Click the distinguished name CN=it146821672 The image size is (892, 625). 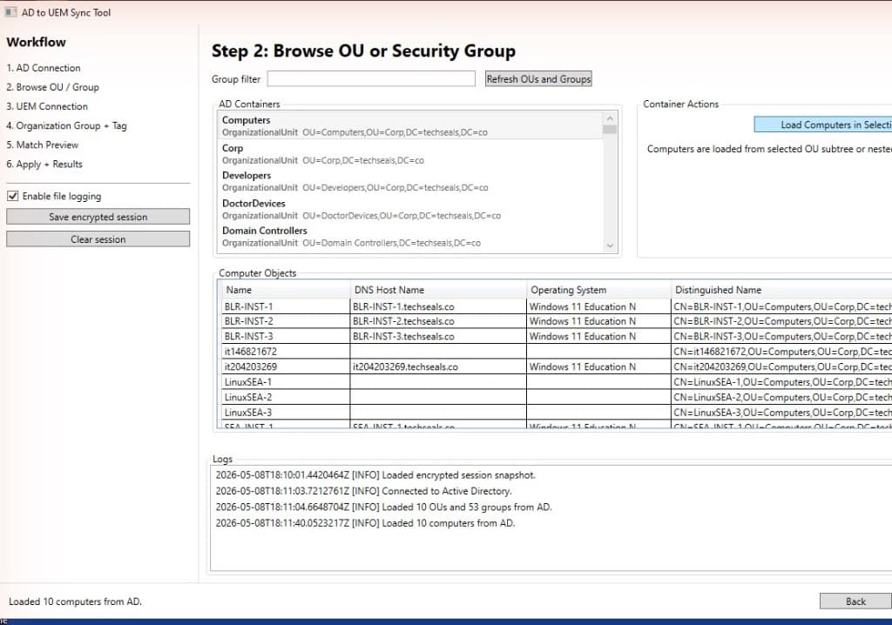781,352
